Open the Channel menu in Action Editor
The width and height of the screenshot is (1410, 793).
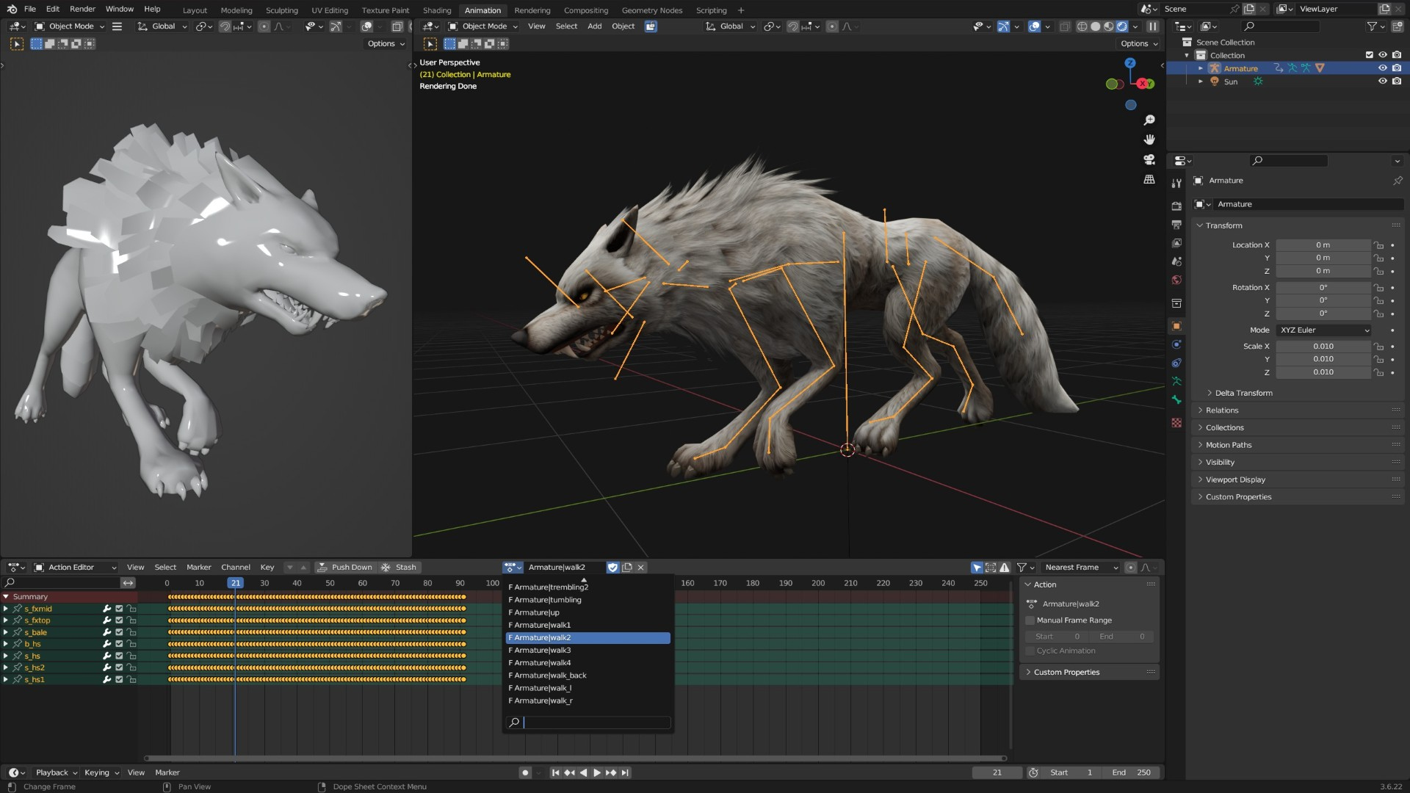pyautogui.click(x=236, y=568)
